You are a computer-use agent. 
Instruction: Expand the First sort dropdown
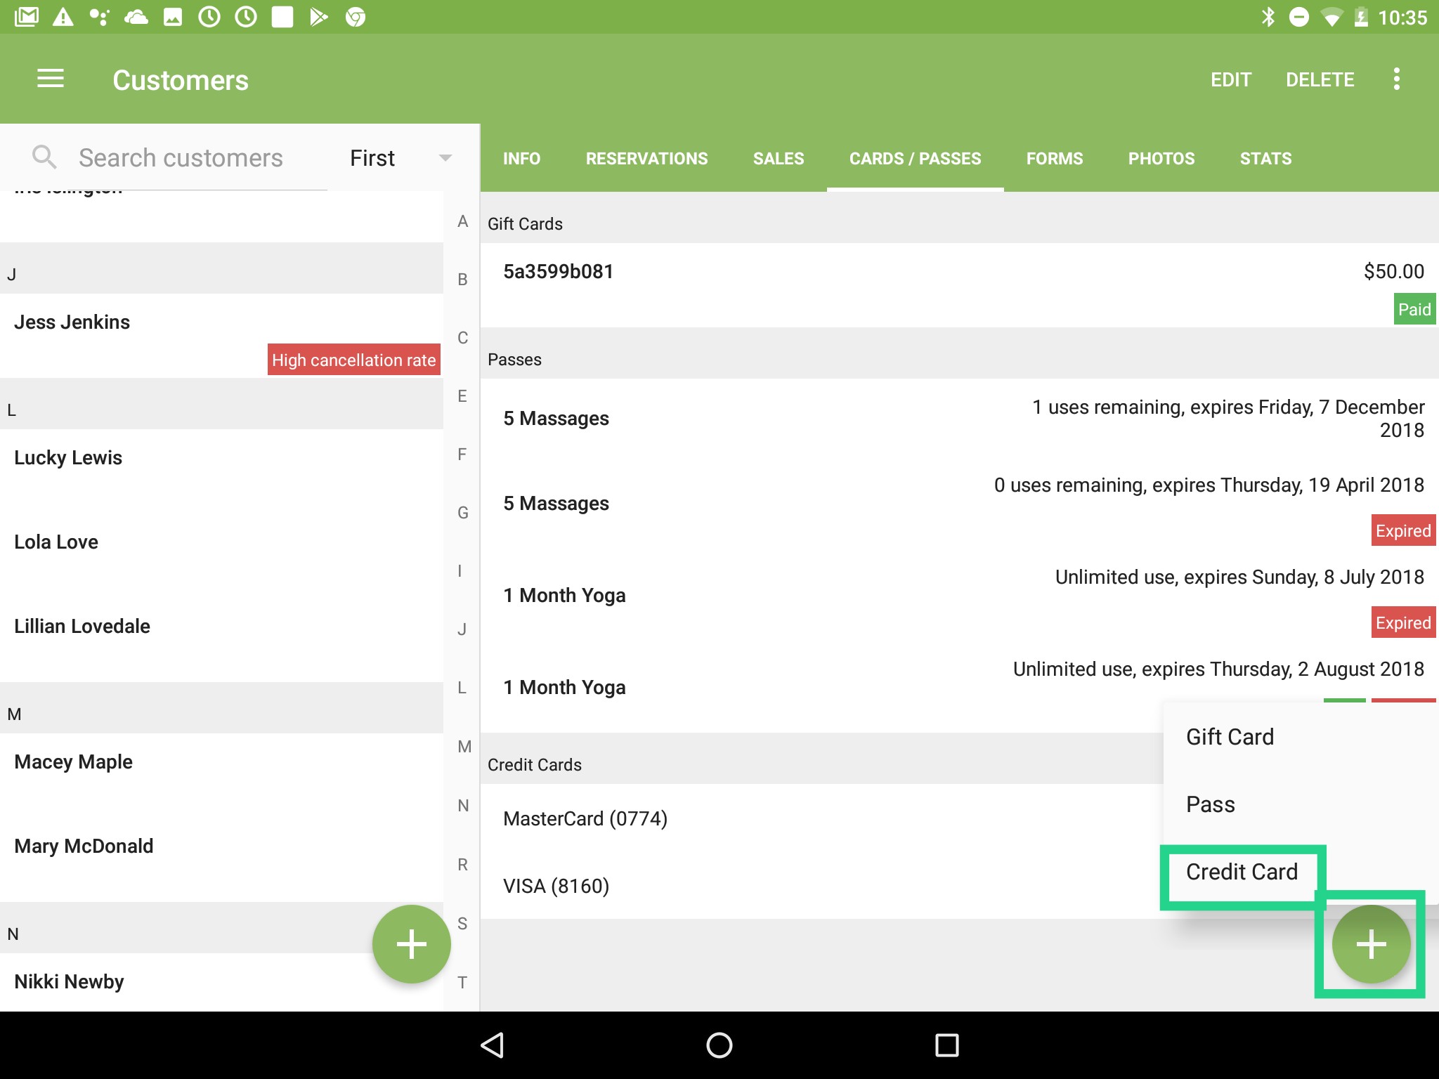pos(372,158)
